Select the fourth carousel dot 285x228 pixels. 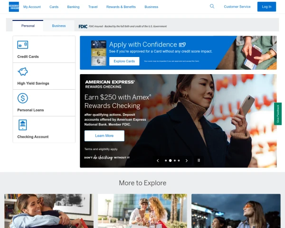pyautogui.click(x=179, y=161)
